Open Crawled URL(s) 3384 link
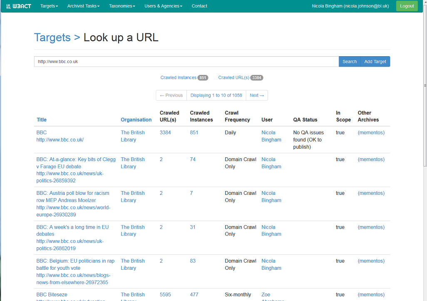The width and height of the screenshot is (427, 301). pyautogui.click(x=241, y=77)
